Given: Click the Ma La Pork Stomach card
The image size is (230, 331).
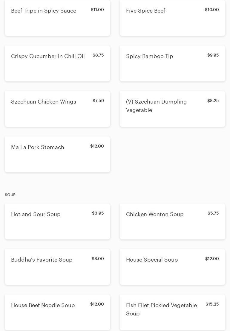Looking at the screenshot, I should coord(57,154).
